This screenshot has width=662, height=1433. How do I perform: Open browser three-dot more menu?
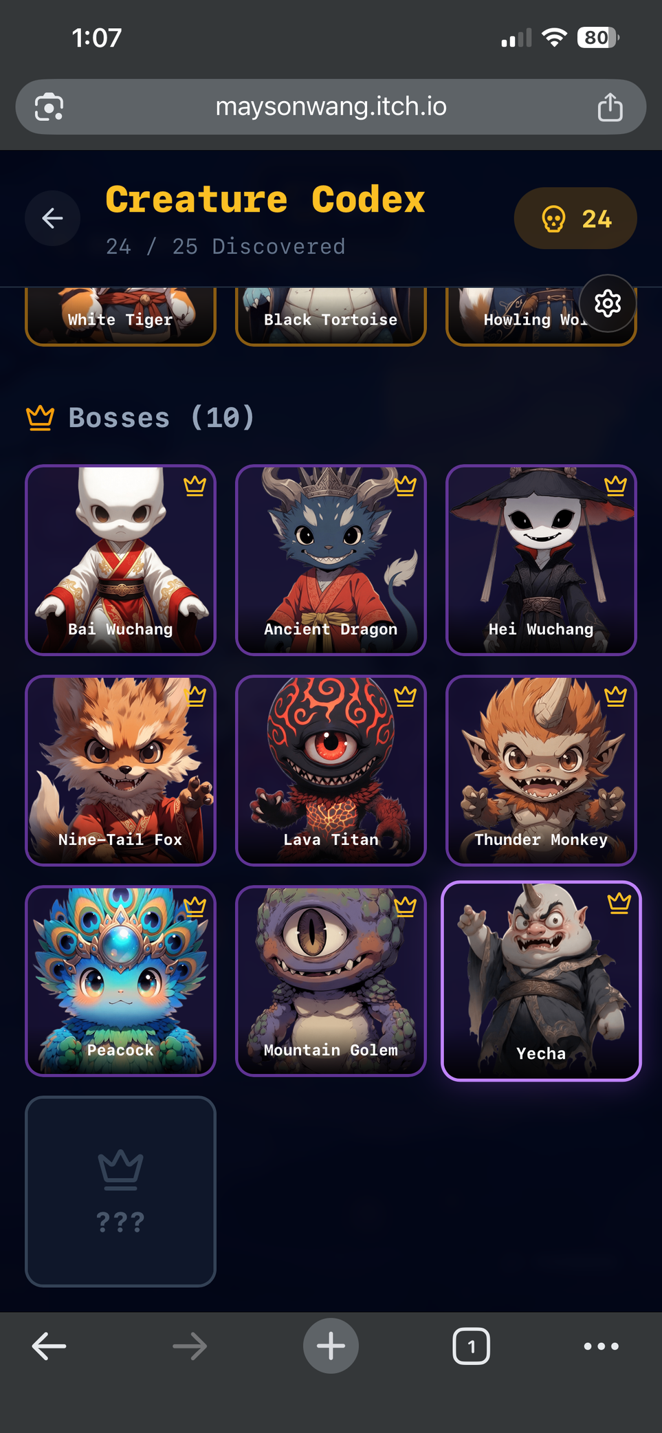coord(602,1346)
